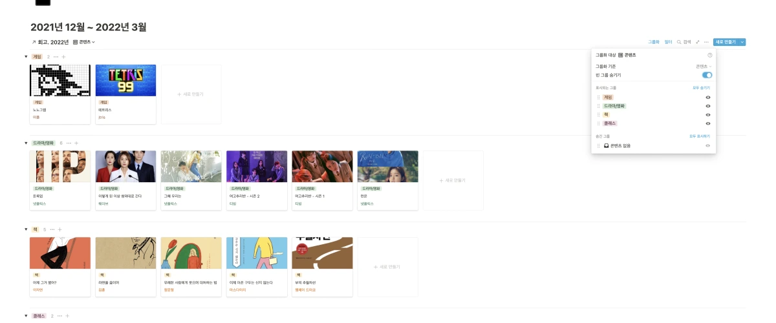776x323 pixels.
Task: Click the three-dot menu next to 게임 group header
Action: (56, 57)
